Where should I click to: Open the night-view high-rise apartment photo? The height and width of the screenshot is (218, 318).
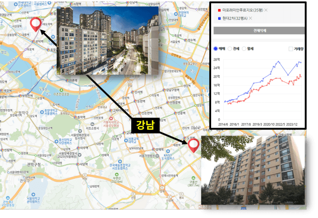(x=107, y=41)
